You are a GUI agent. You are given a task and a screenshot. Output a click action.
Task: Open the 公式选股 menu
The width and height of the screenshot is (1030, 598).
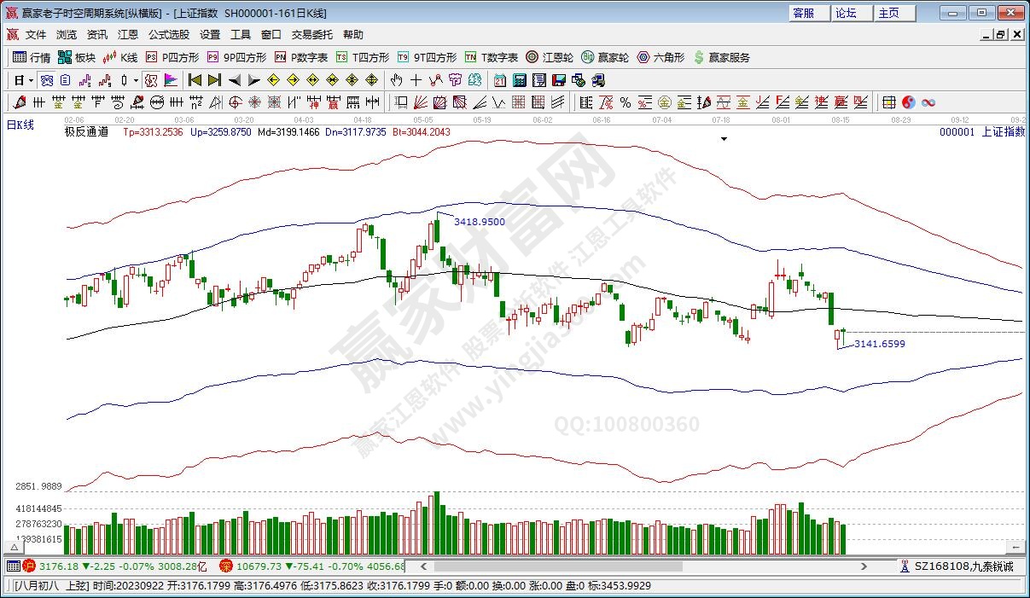tap(169, 35)
